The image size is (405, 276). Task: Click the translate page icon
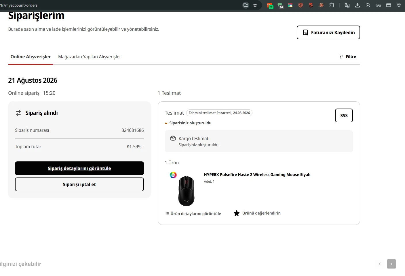(347, 5)
